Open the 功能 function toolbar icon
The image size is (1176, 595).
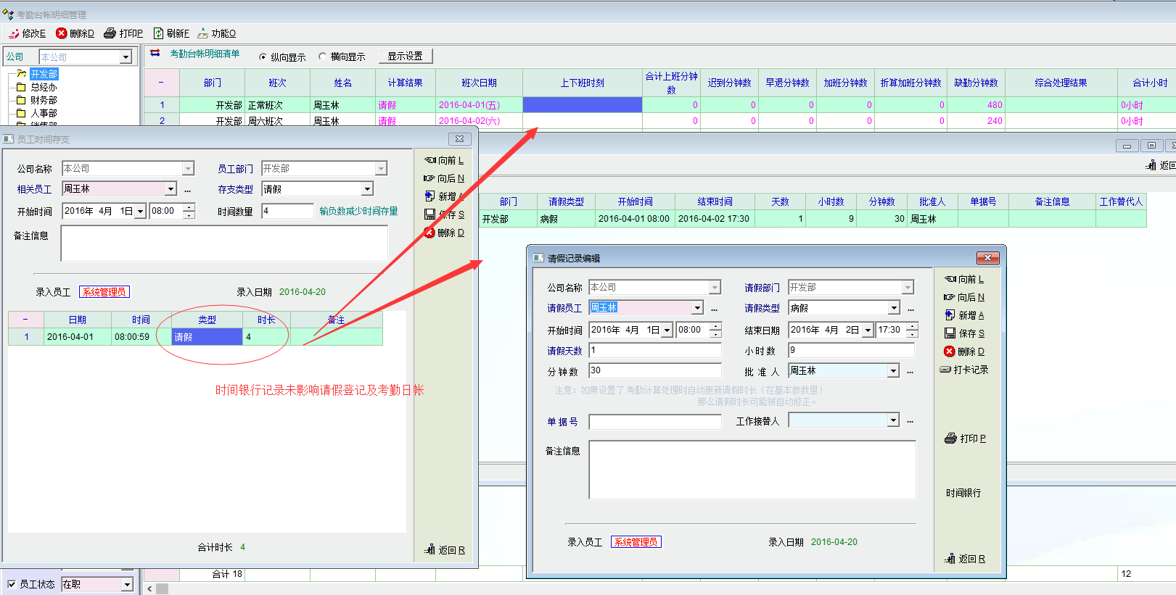(203, 33)
